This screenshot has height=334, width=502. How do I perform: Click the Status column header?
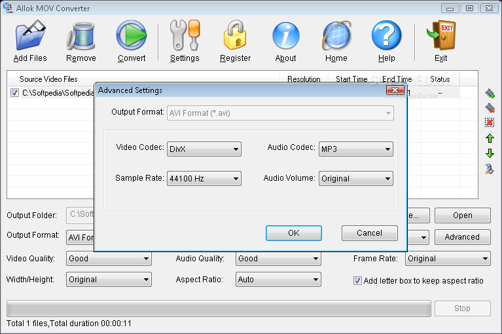click(440, 79)
